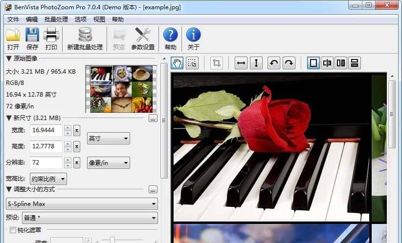Select the hand pan tool
The image size is (402, 243).
coord(177,63)
